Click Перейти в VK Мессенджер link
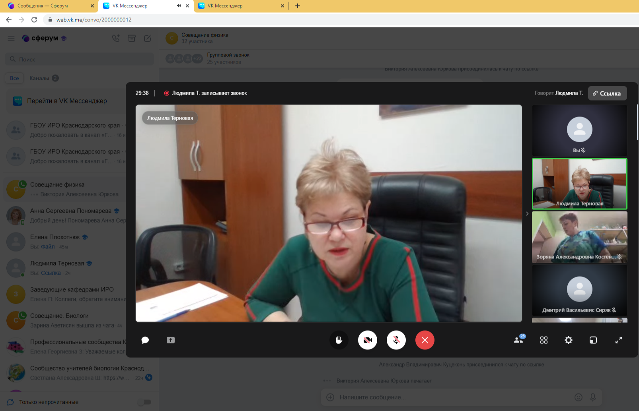Image resolution: width=639 pixels, height=411 pixels. [67, 101]
